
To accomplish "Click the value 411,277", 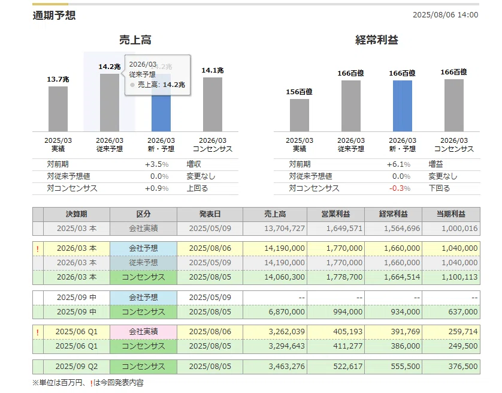I will point(348,346).
